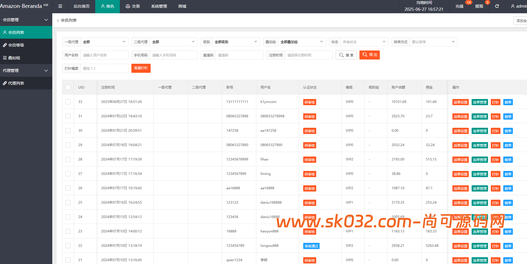This screenshot has width=527, height=264.
Task: Toggle the select-all checkbox in table header
Action: tap(68, 87)
